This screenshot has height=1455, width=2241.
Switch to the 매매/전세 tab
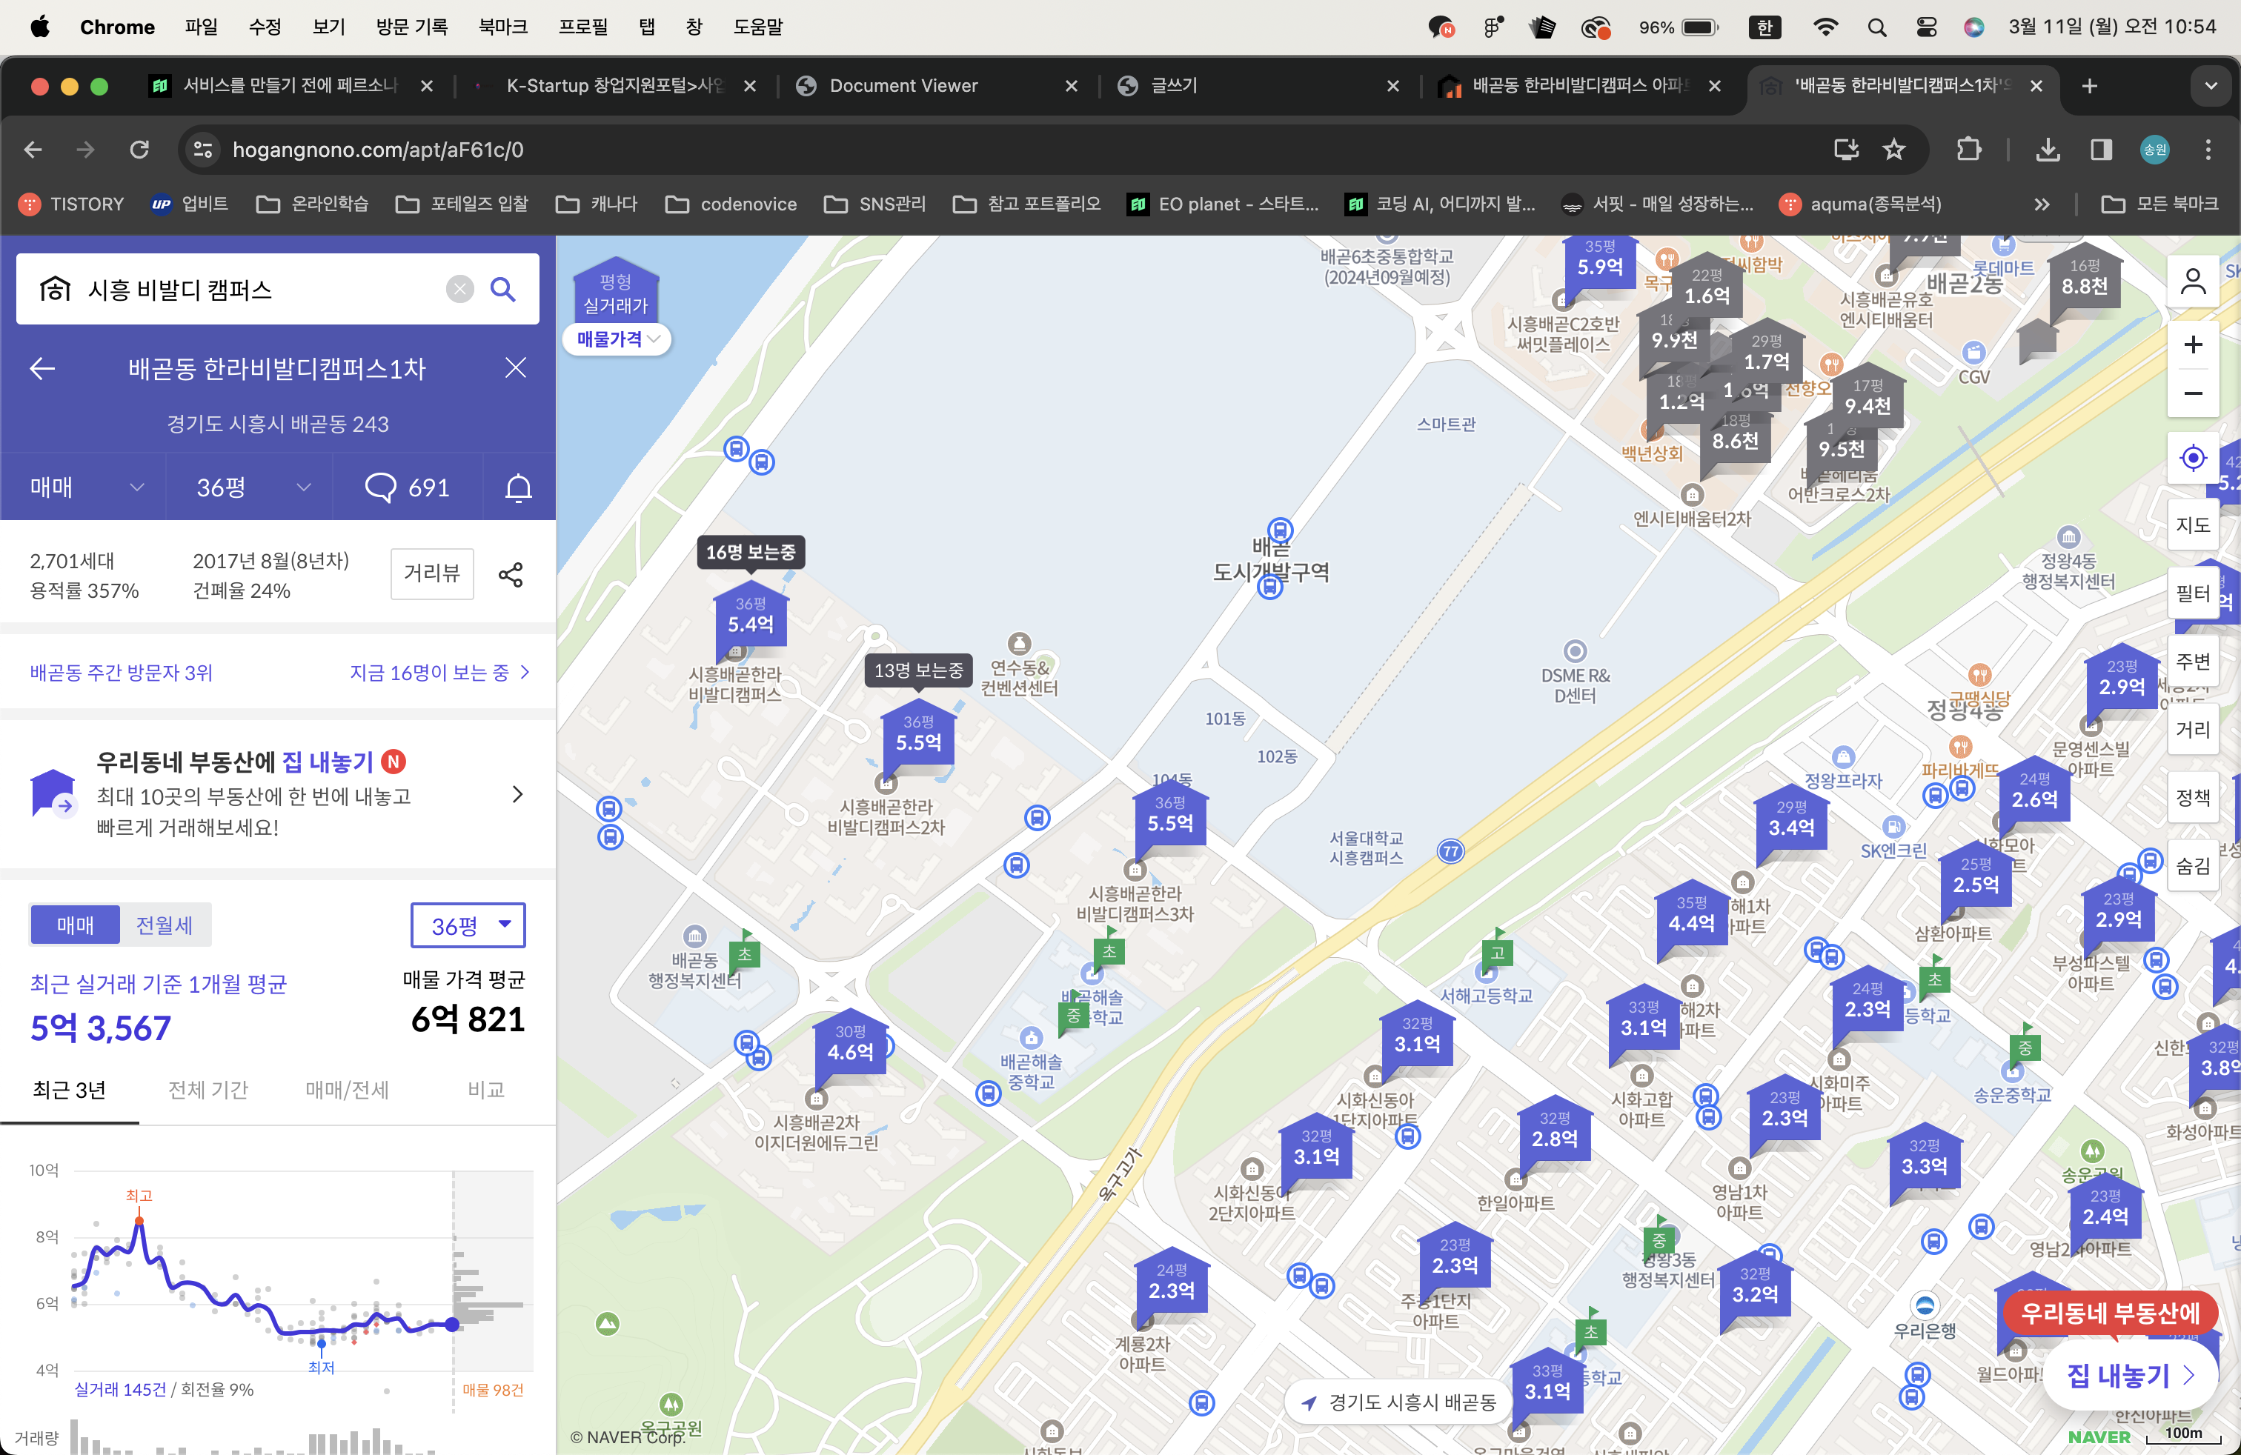click(347, 1090)
